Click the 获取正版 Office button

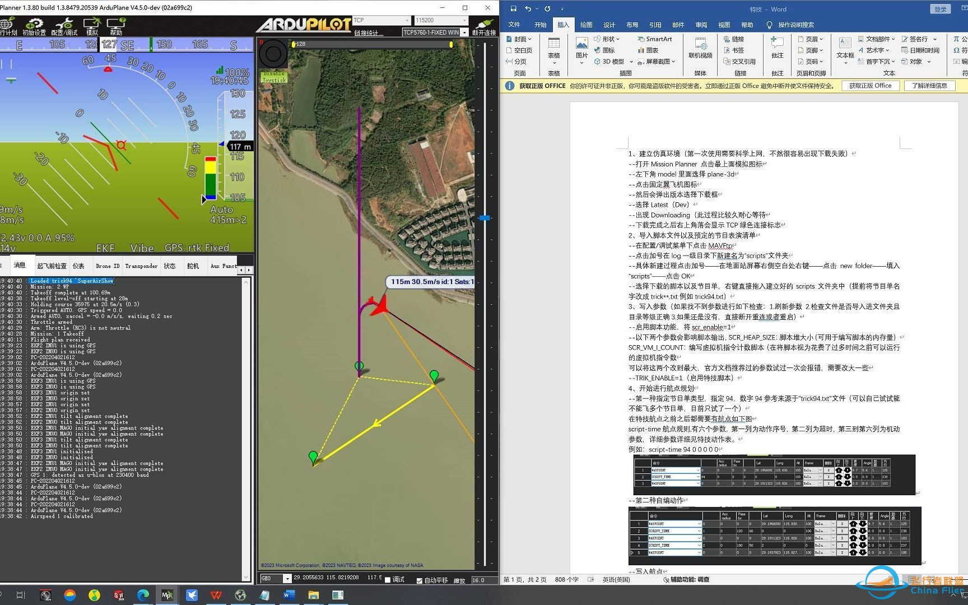pos(870,86)
